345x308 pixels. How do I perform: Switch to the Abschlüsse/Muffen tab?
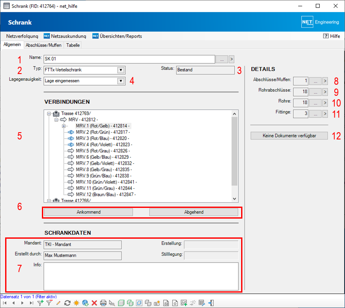[x=43, y=45]
